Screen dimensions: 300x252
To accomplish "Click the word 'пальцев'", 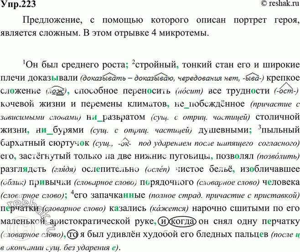I will tap(253, 235).
